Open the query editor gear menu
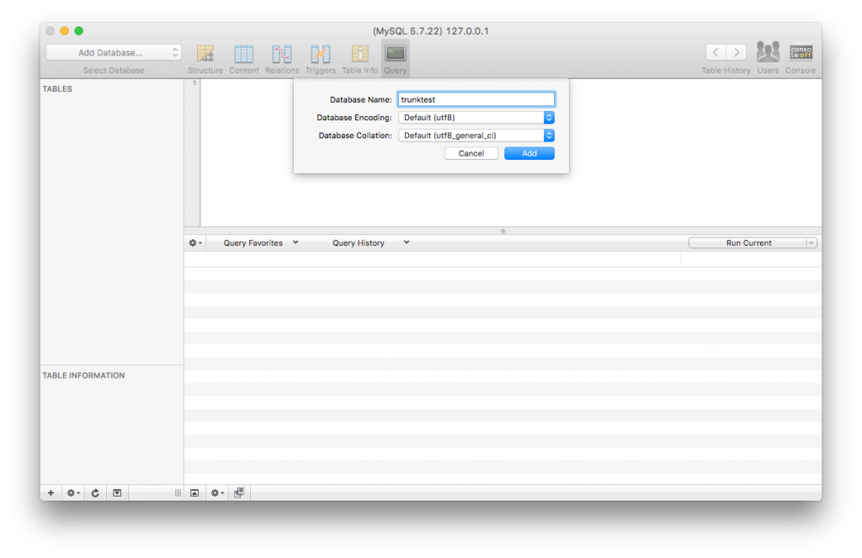The image size is (862, 558). pos(195,242)
